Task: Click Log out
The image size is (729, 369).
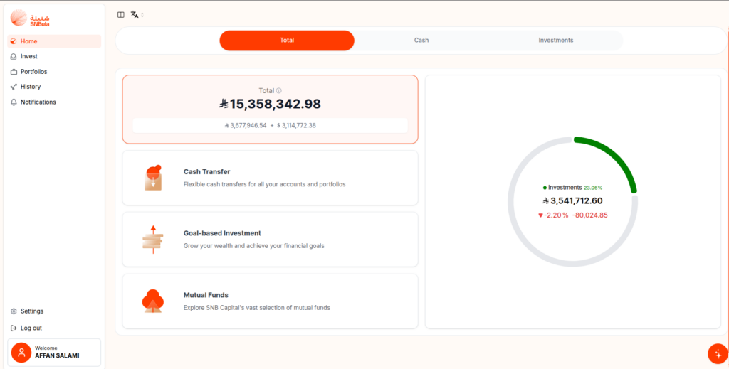Action: coord(54,328)
